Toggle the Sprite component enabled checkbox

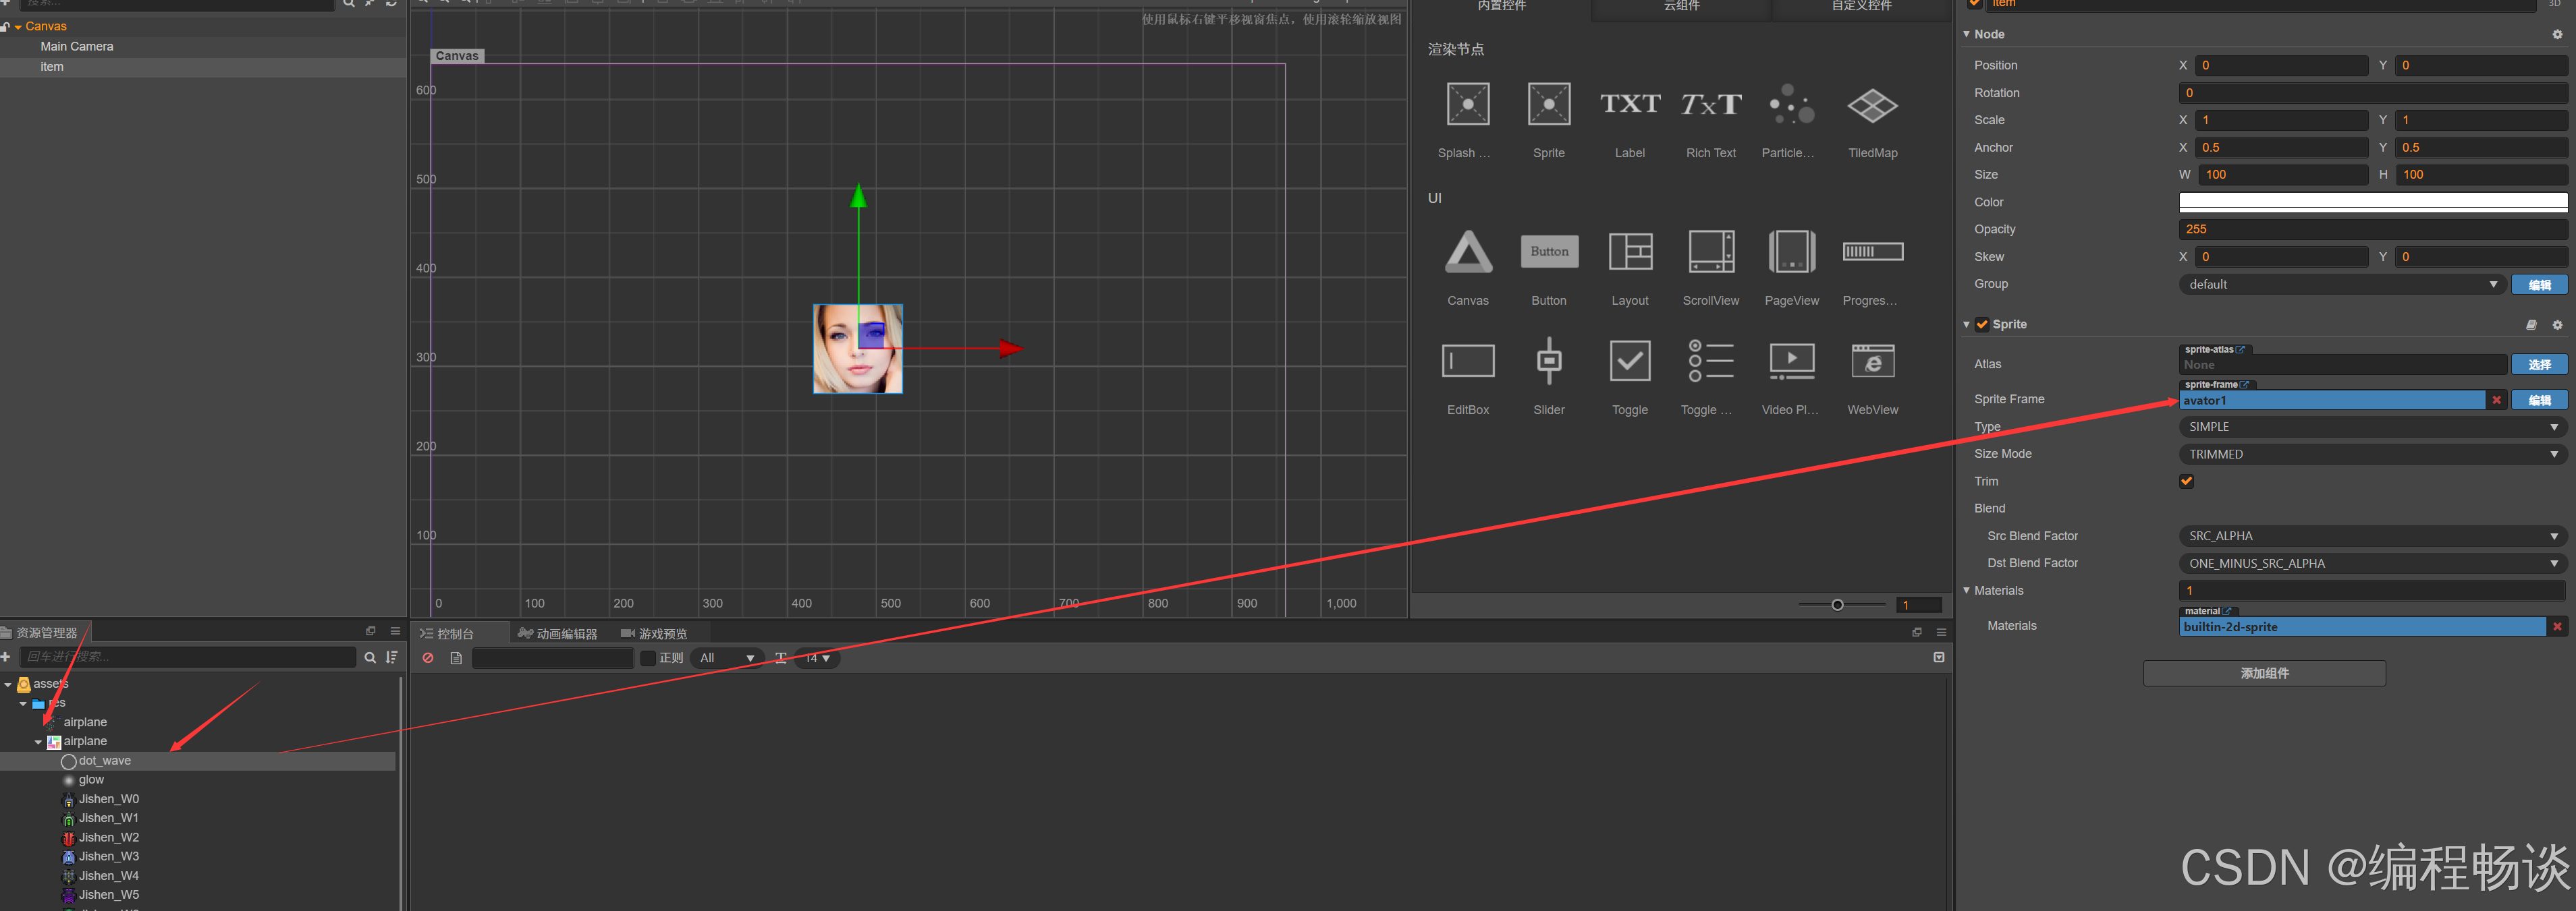click(1981, 324)
